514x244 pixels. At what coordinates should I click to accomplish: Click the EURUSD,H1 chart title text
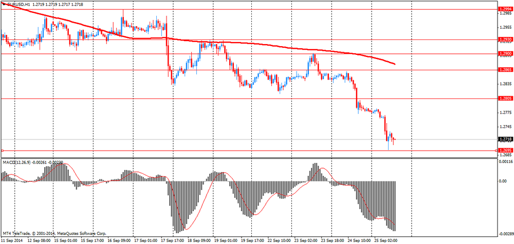click(x=19, y=5)
